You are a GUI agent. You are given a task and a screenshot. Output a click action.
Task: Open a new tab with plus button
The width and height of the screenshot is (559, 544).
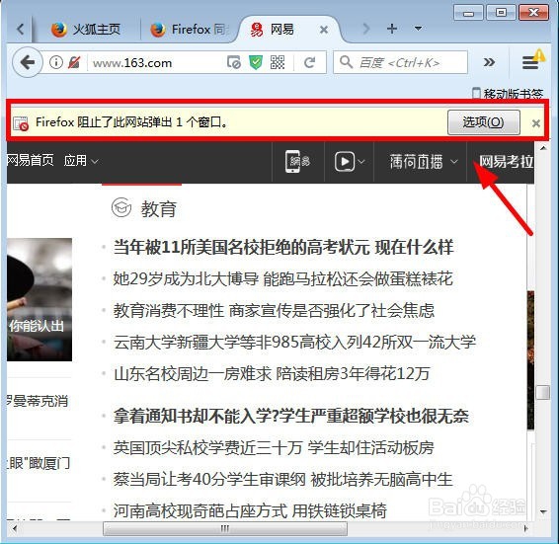coord(392,29)
